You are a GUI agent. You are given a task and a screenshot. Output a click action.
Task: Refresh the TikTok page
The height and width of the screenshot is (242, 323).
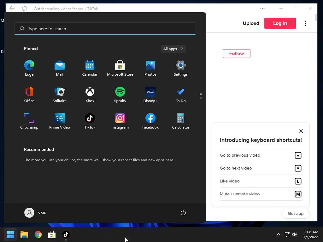25,9
